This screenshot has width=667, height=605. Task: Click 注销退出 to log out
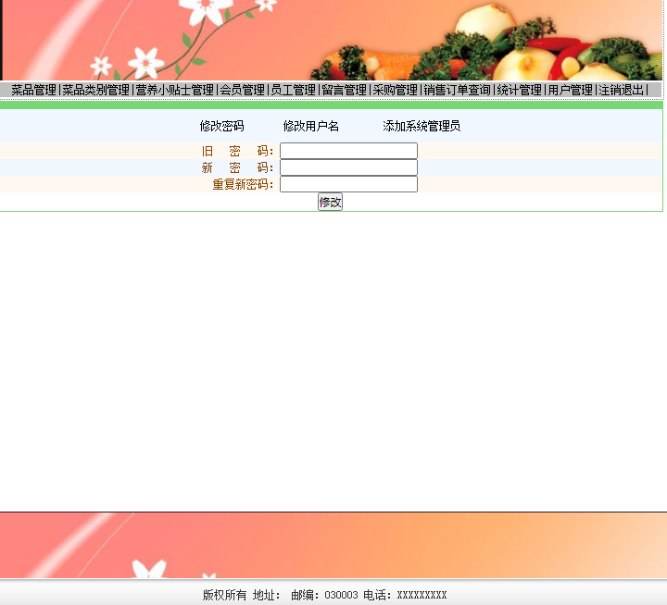(x=622, y=90)
